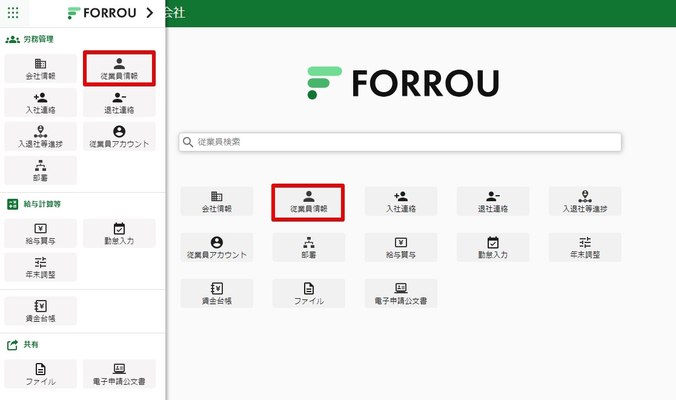Open 従業員情報 in the sidebar menu

coord(119,68)
